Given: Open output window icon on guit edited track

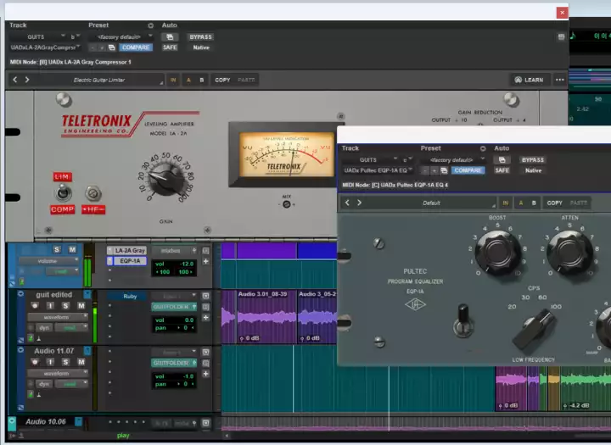Looking at the screenshot, I should (x=205, y=296).
